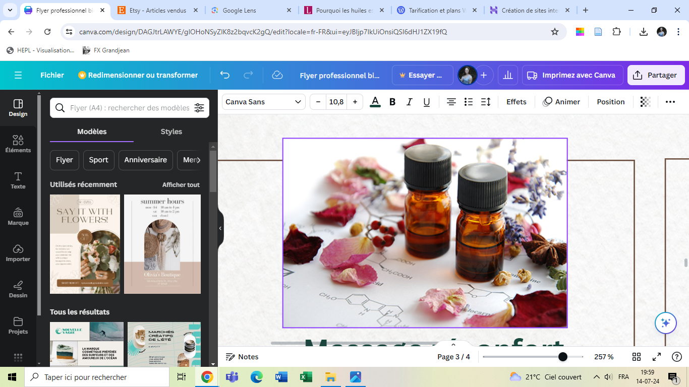Decrease the font size with minus

318,102
